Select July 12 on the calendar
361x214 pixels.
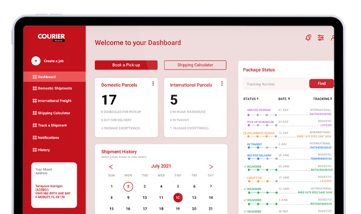pos(178,198)
